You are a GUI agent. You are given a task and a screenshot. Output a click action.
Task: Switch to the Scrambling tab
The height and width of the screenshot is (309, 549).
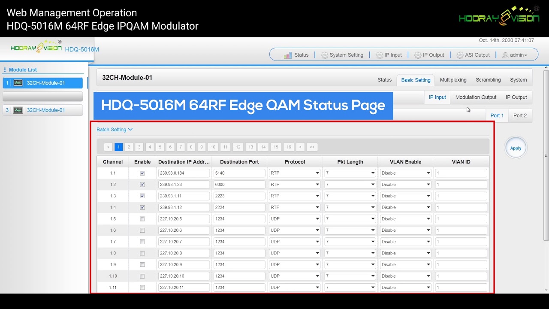(x=488, y=80)
